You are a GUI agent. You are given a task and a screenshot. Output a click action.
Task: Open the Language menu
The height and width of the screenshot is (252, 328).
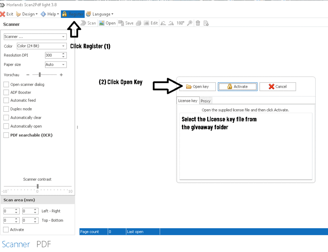[99, 14]
